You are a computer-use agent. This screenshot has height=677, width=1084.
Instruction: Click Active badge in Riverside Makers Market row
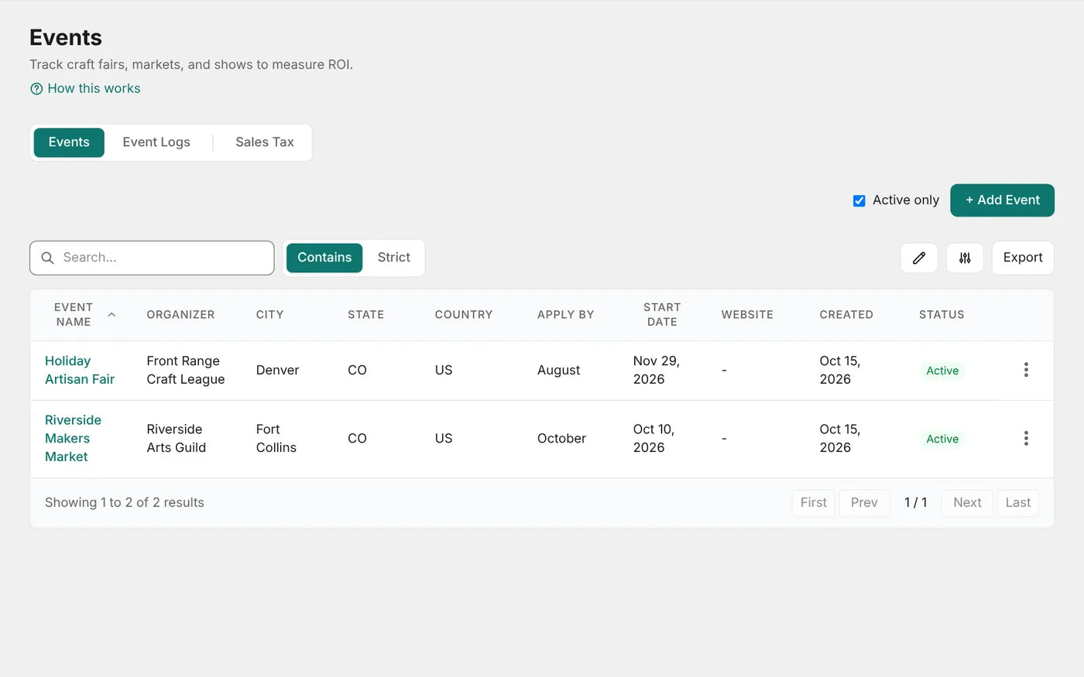click(x=942, y=439)
